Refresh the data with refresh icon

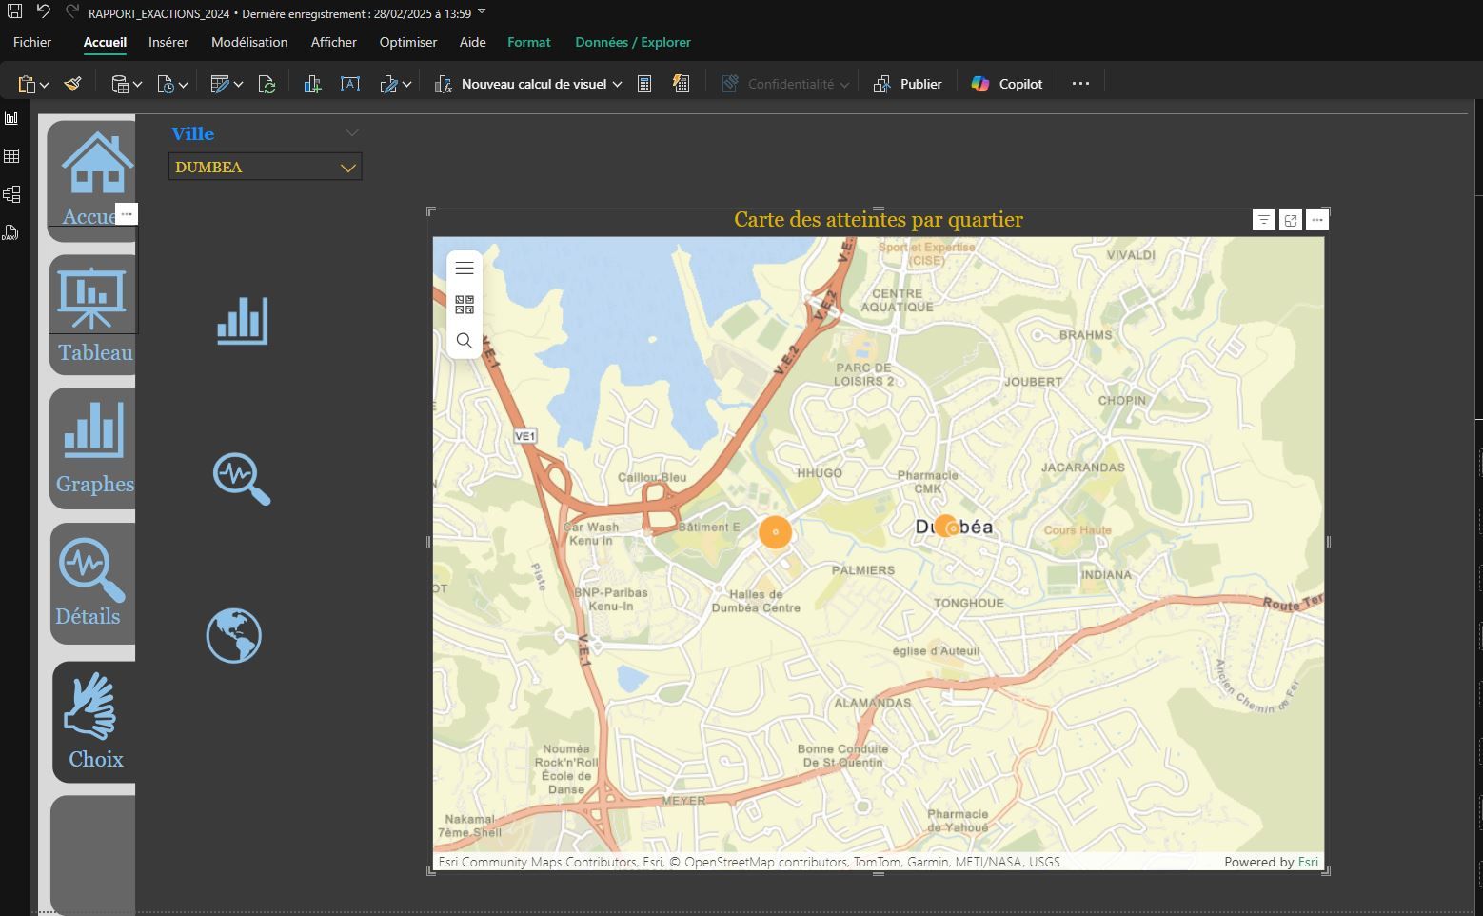[267, 84]
